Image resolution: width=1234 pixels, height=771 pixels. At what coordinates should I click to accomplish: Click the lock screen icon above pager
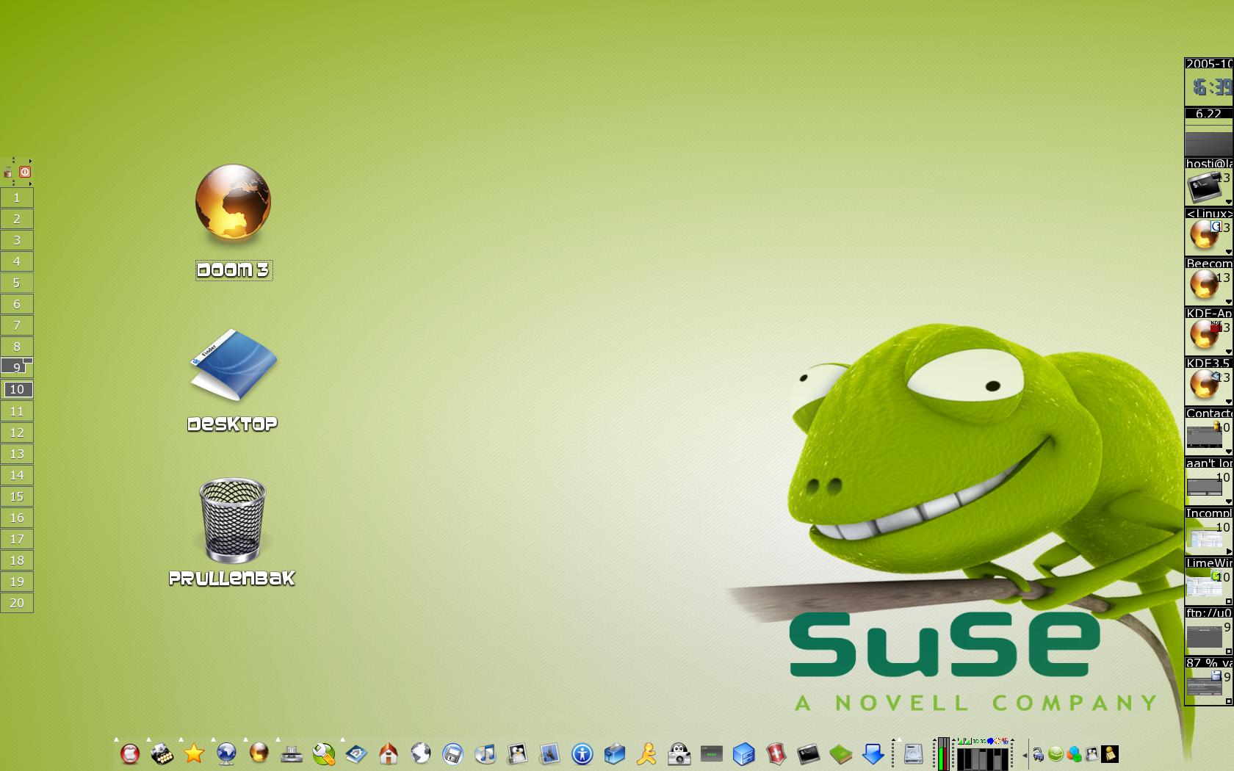coord(8,172)
